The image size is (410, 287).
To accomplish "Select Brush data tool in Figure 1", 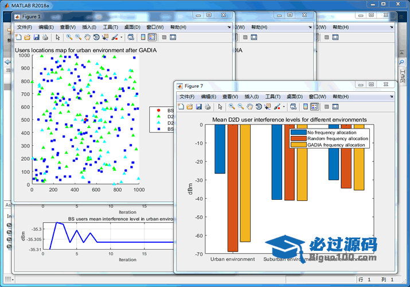I will [115, 37].
